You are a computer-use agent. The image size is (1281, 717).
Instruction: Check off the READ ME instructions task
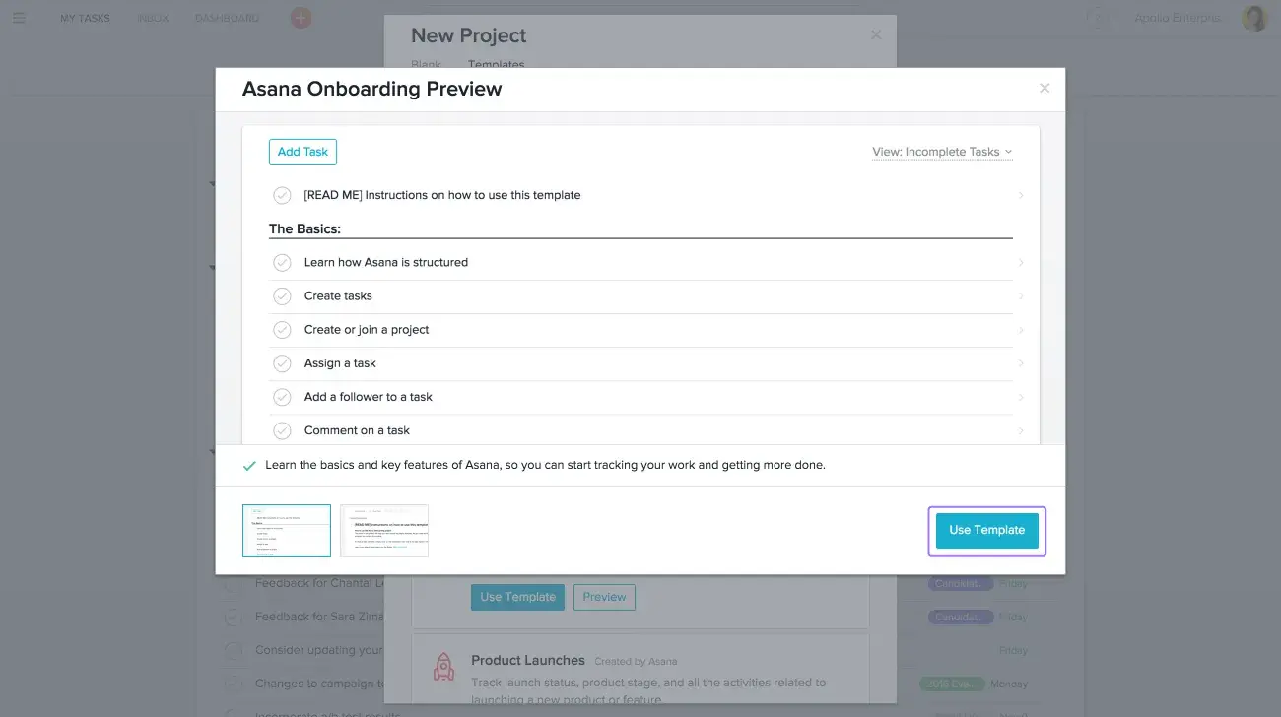coord(282,195)
